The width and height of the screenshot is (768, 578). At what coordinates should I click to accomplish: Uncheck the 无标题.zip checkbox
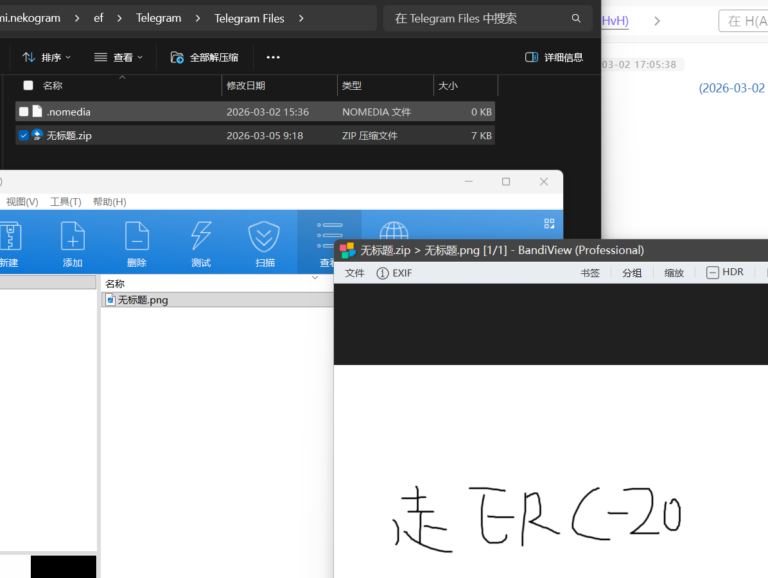pos(24,135)
